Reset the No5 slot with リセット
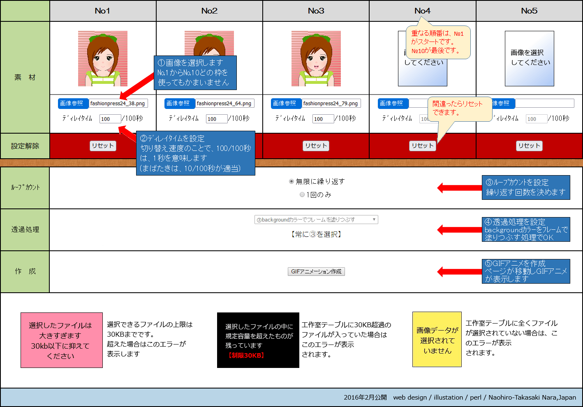The width and height of the screenshot is (583, 407). tap(529, 146)
